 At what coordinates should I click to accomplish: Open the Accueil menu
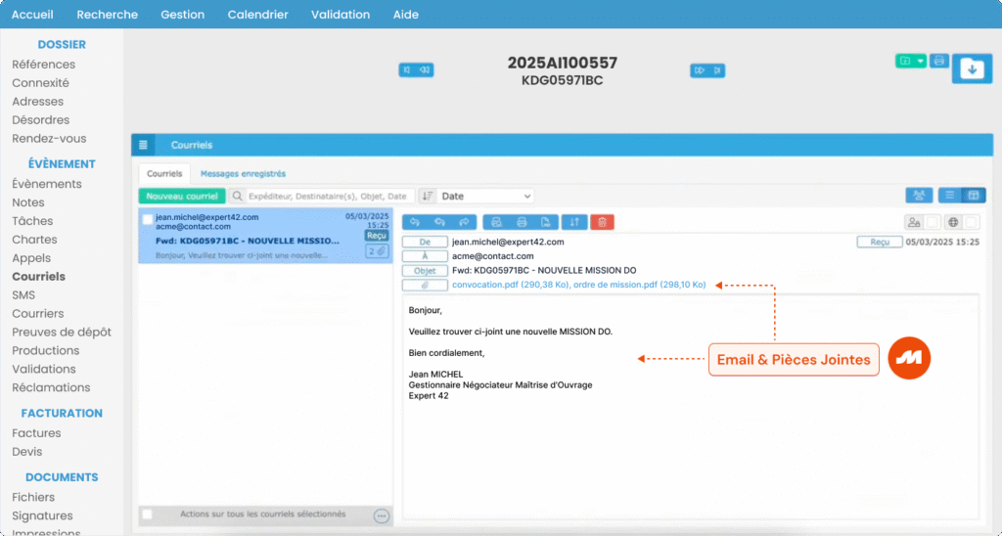tap(32, 15)
